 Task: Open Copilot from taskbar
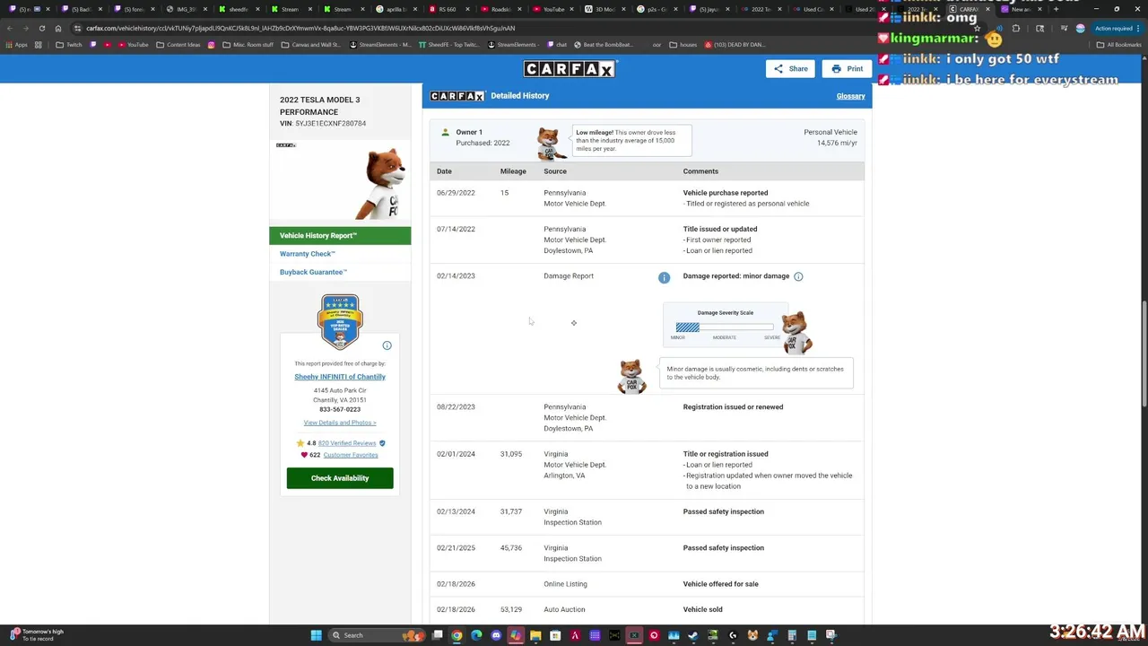(x=516, y=635)
